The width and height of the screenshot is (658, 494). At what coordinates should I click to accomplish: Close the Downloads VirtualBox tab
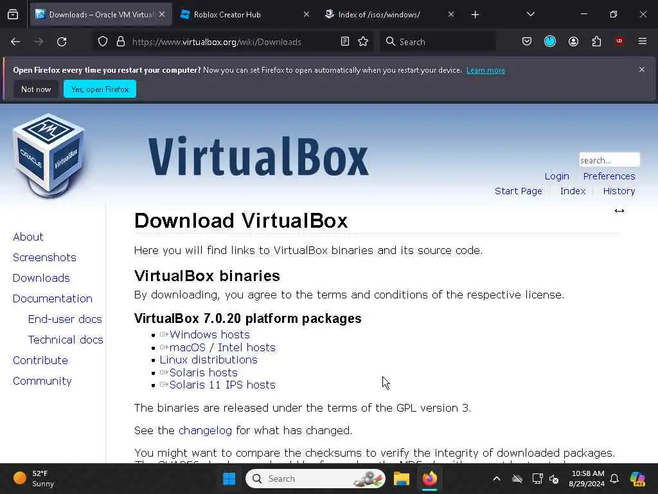point(162,14)
